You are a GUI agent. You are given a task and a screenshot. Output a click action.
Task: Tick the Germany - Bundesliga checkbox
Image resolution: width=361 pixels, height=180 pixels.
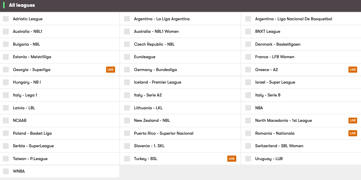tap(127, 69)
